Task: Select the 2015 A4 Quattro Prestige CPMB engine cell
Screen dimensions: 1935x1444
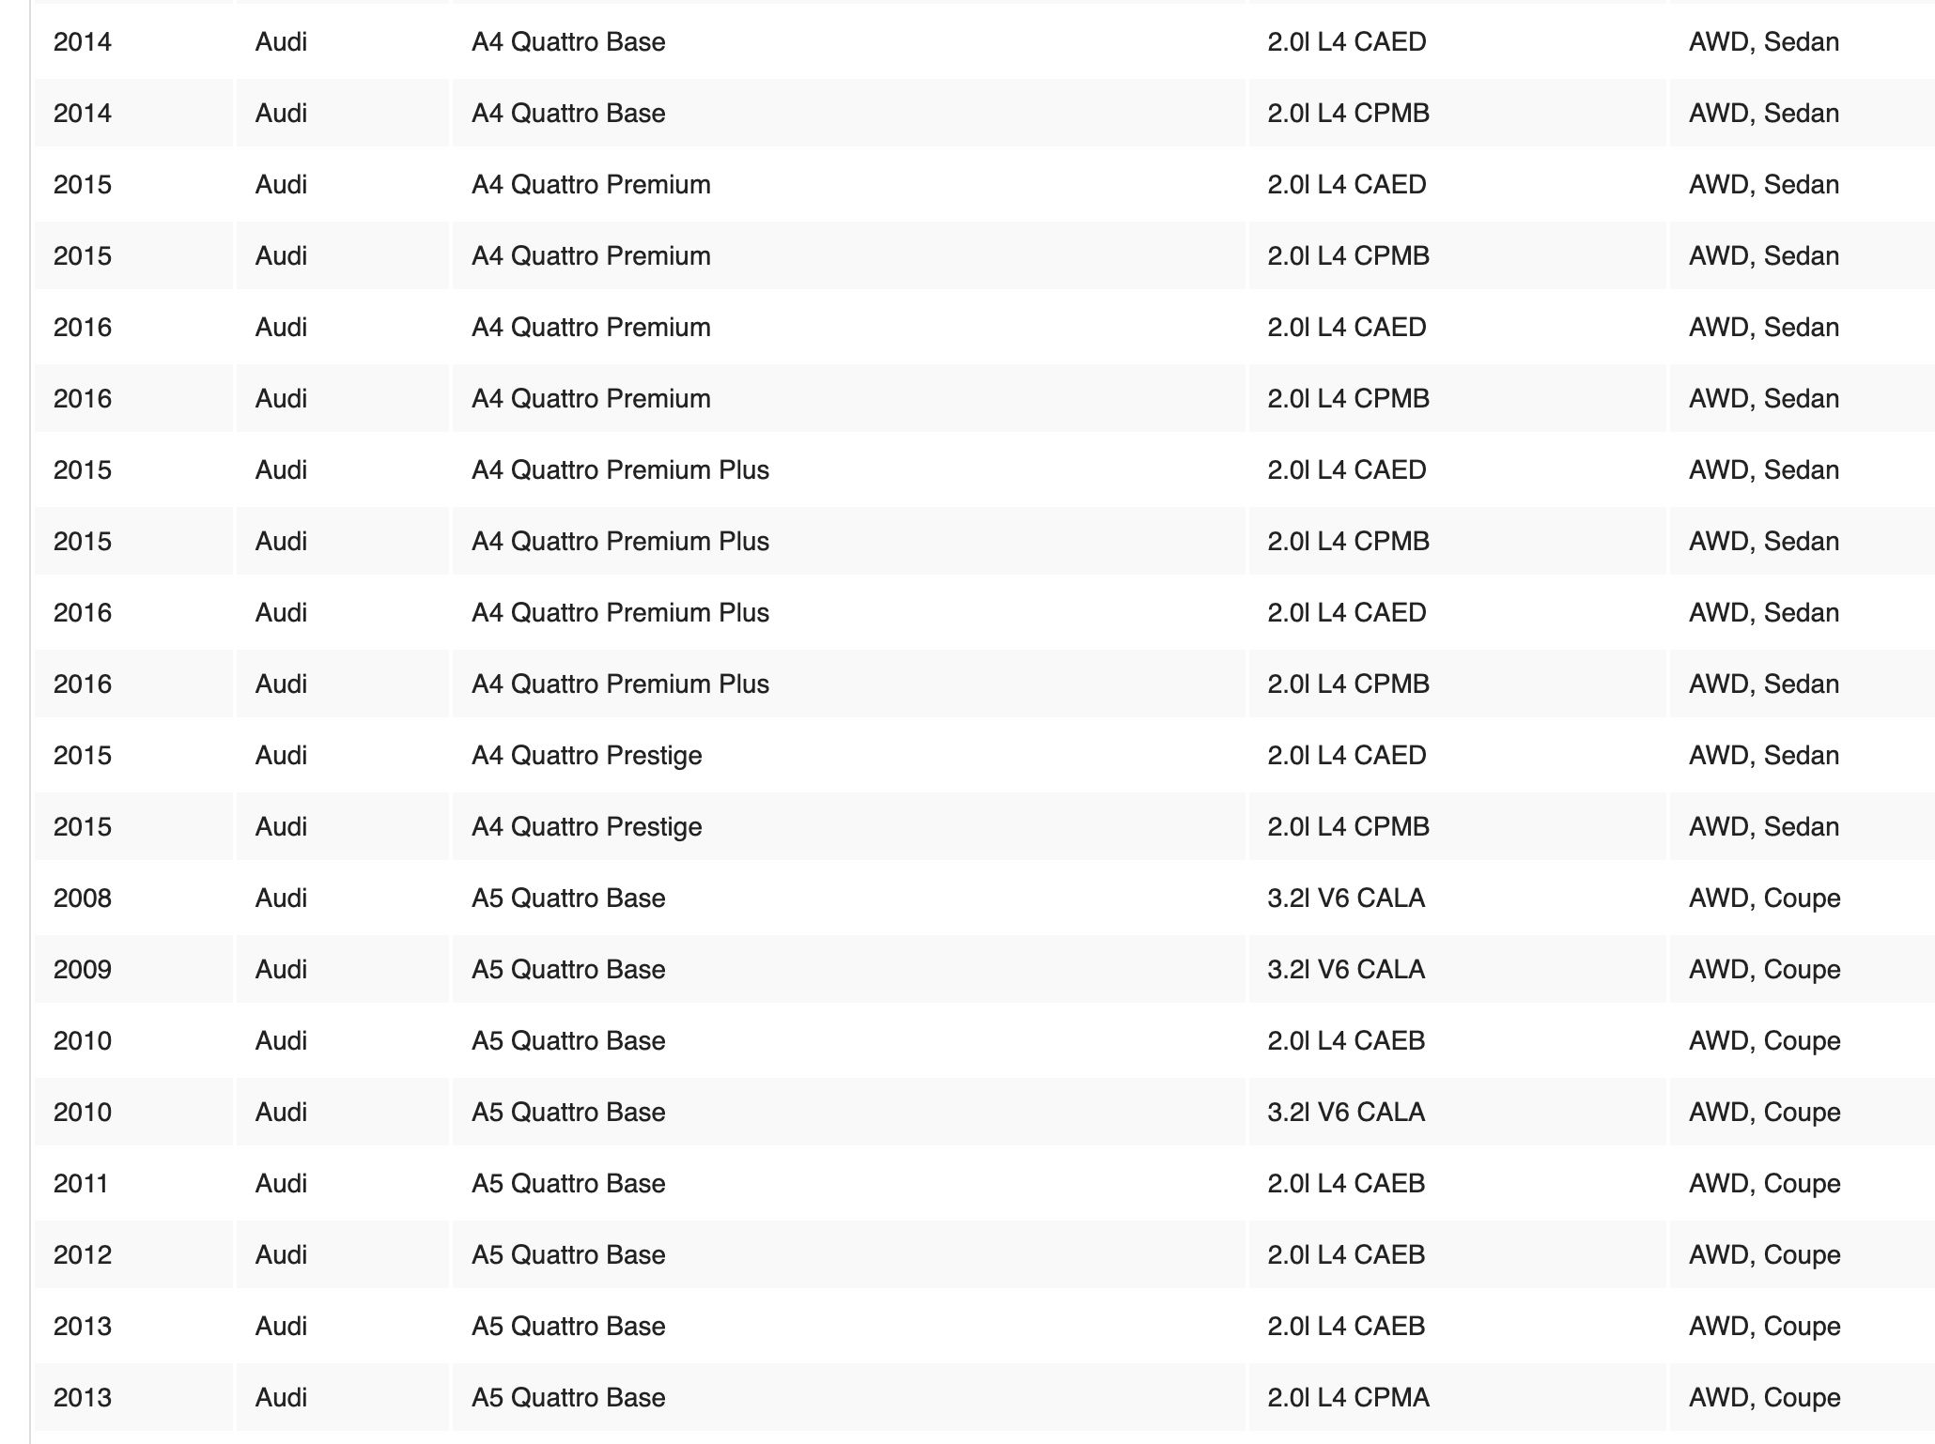Action: point(1348,827)
